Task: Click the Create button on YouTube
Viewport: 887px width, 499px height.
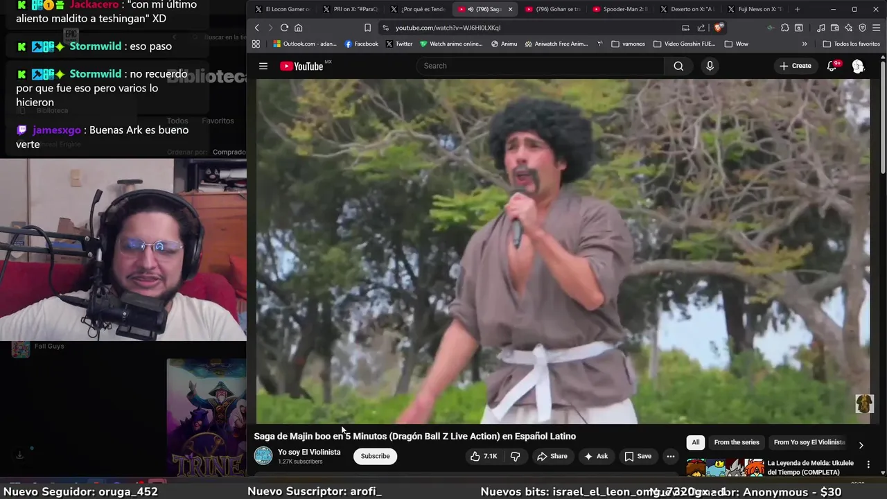Action: coord(795,66)
